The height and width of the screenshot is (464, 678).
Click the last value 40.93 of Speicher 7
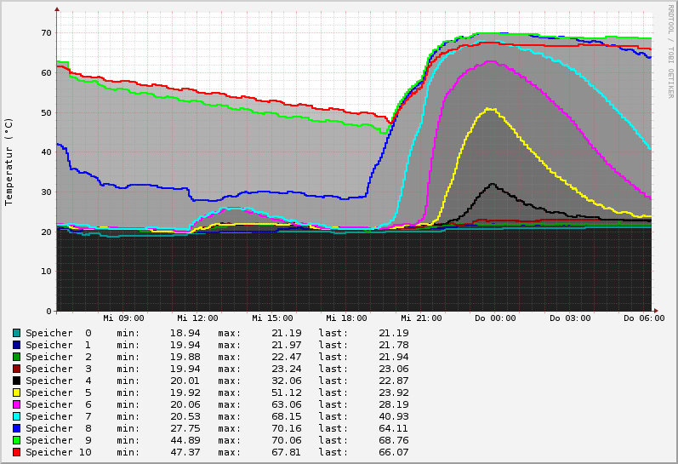[393, 416]
